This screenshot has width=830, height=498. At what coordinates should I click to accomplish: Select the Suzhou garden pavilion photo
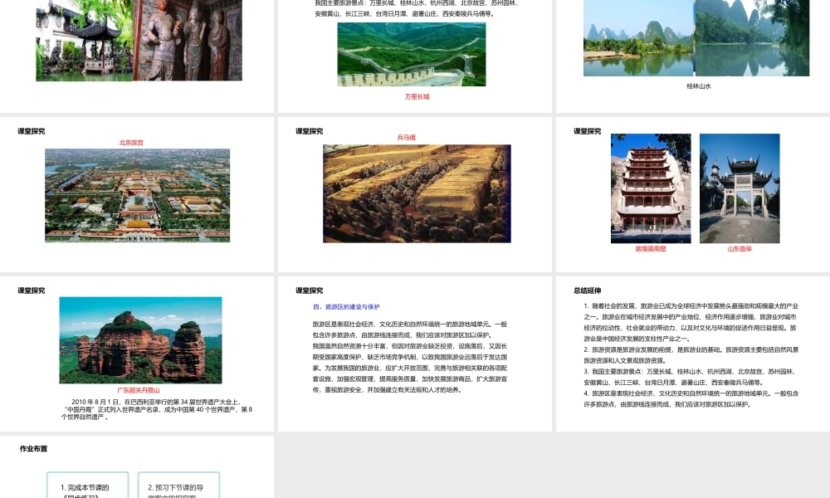(x=84, y=40)
